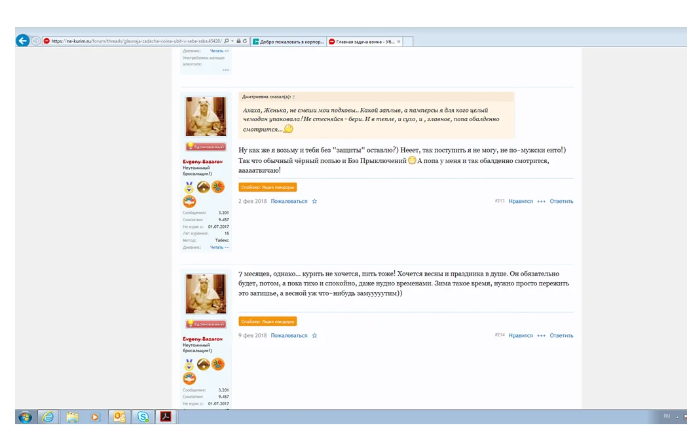The height and width of the screenshot is (436, 687).
Task: Click Evgeny Bazarov's avatar thumbnail
Action: (x=205, y=115)
